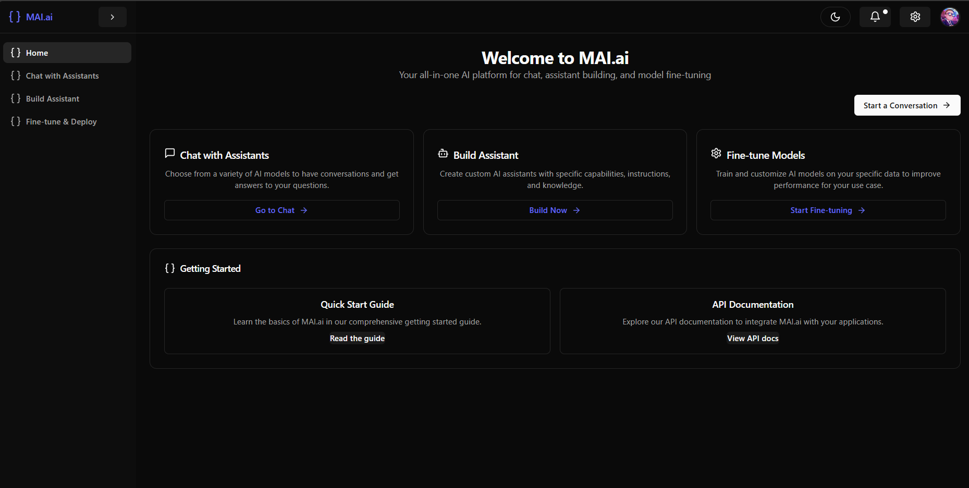Toggle dark mode with the moon icon
Viewport: 969px width, 488px height.
point(835,17)
